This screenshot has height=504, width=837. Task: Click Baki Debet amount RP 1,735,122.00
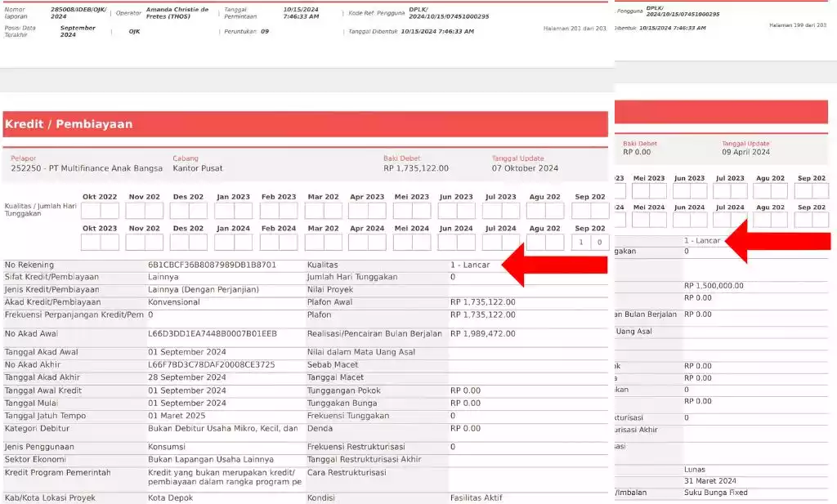tap(416, 168)
